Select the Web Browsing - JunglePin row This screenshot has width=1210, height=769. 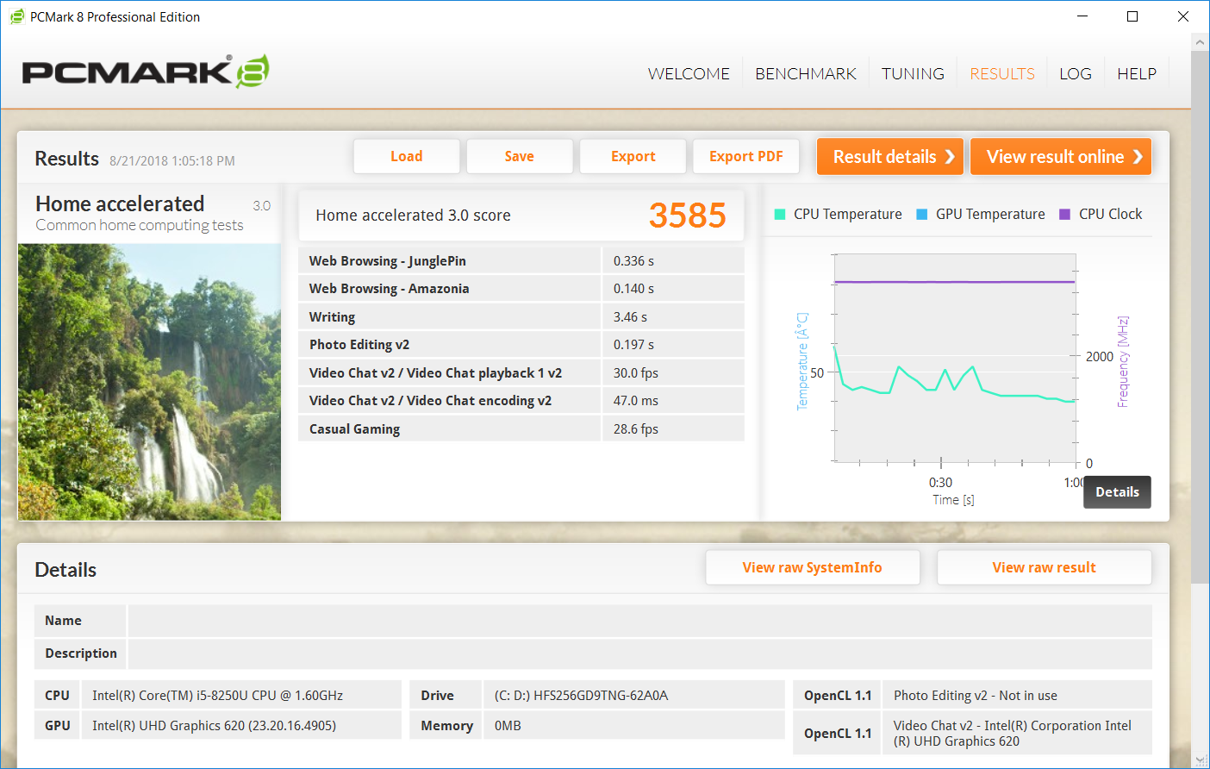pos(521,261)
